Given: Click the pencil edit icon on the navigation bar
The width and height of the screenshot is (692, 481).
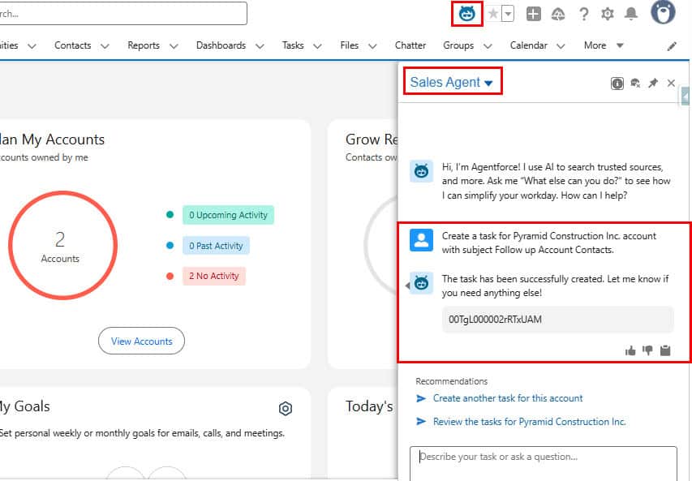Looking at the screenshot, I should point(673,46).
